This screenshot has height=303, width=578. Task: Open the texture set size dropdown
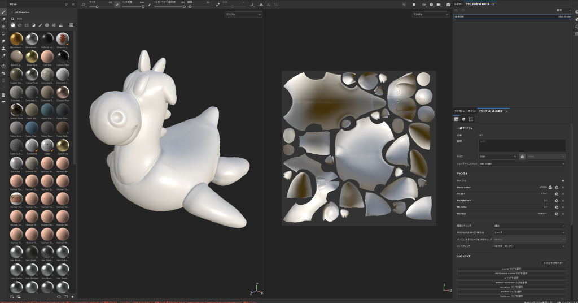coord(498,157)
